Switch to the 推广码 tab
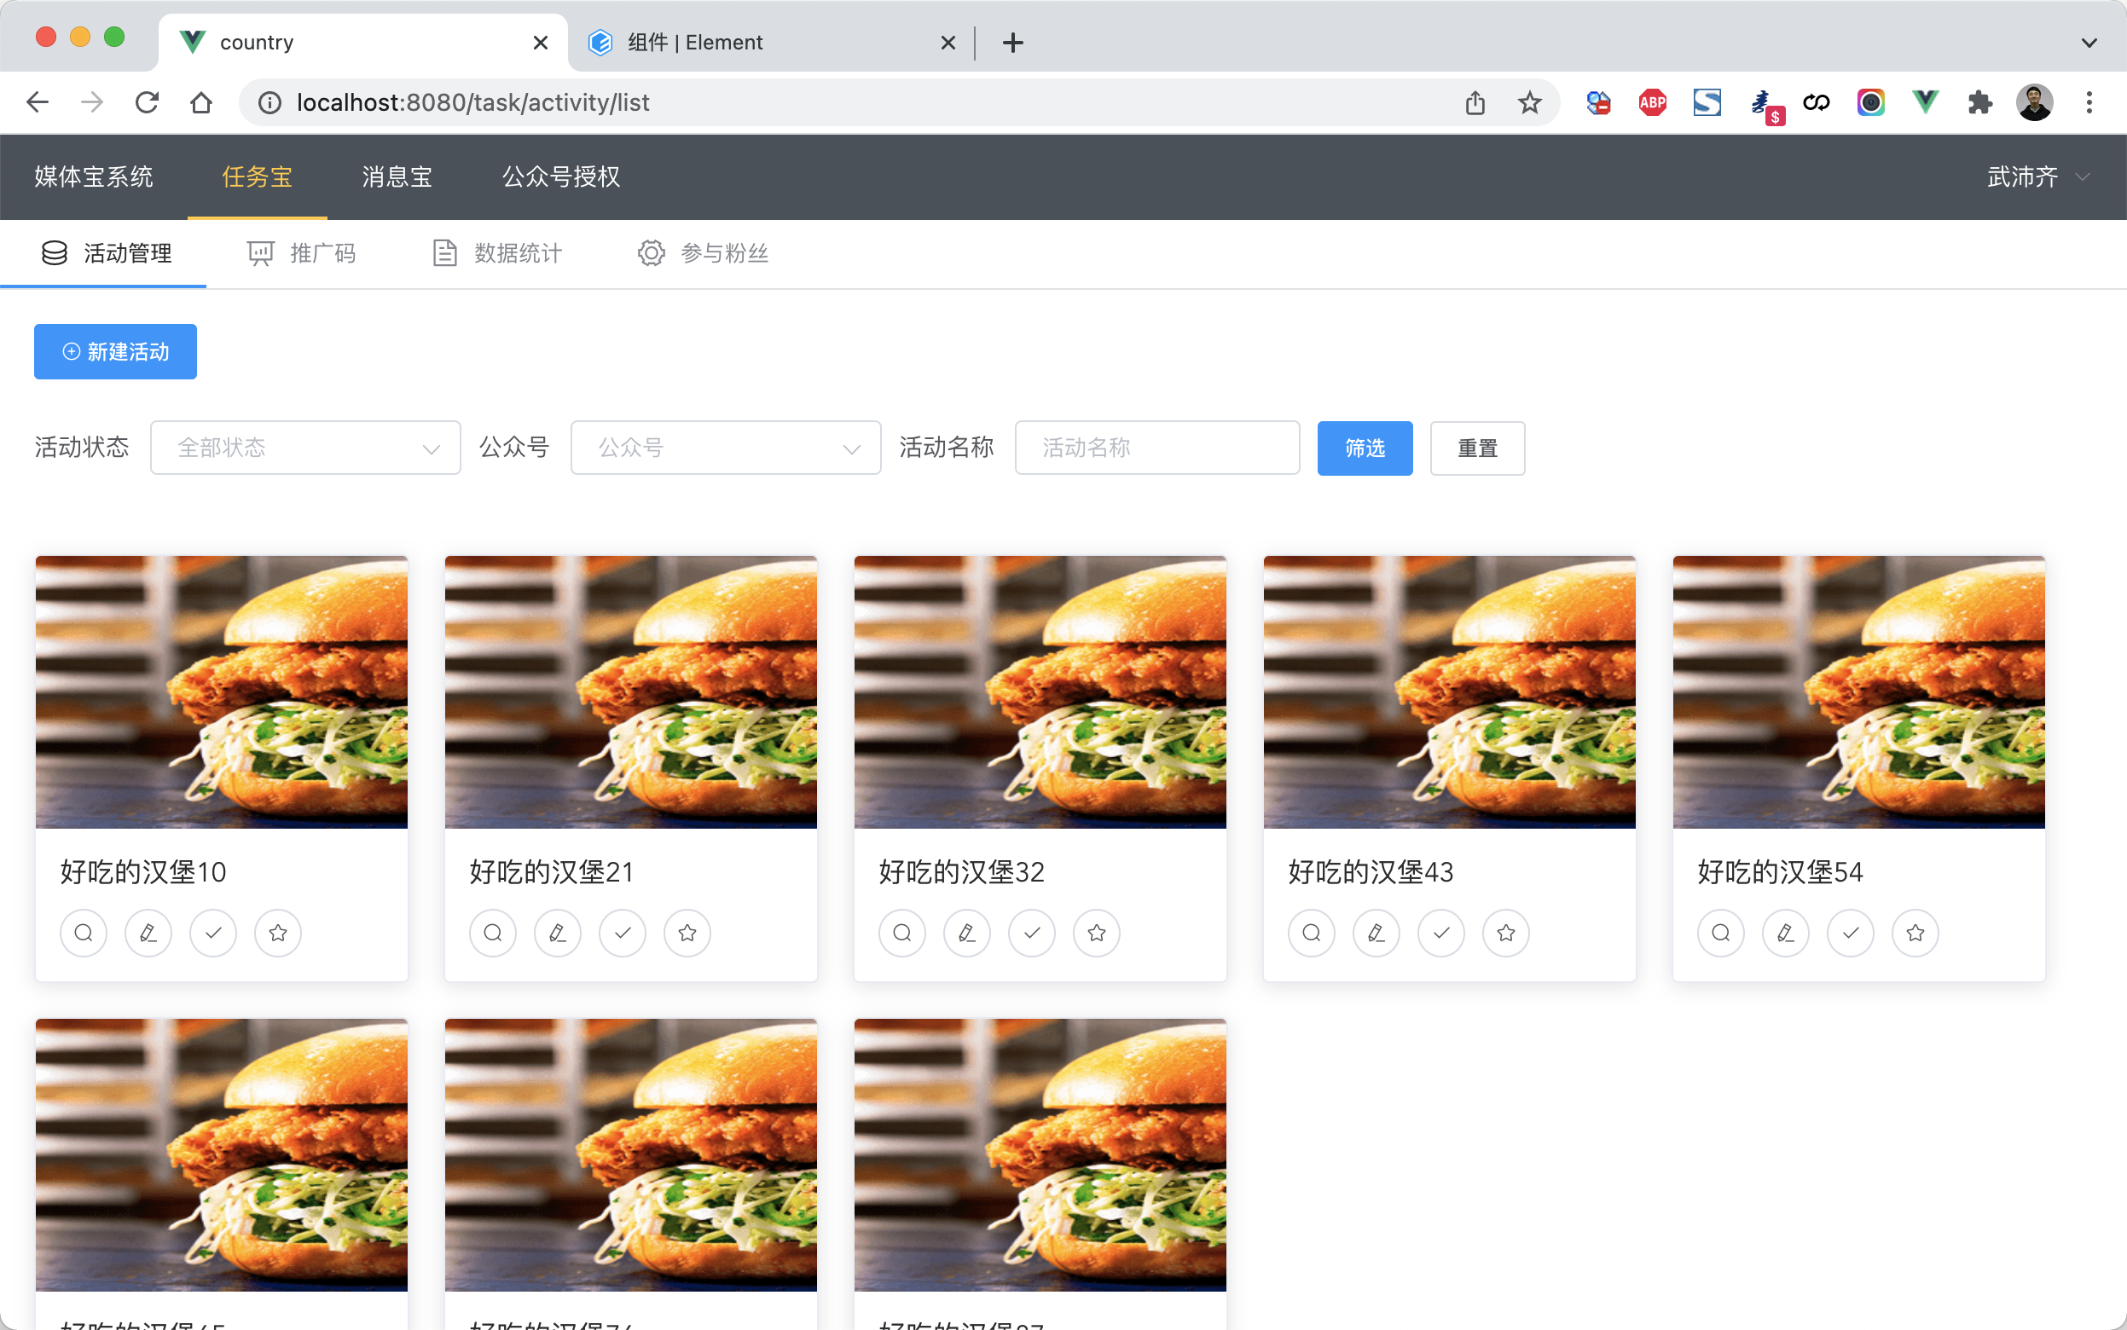Image resolution: width=2127 pixels, height=1330 pixels. coord(302,253)
